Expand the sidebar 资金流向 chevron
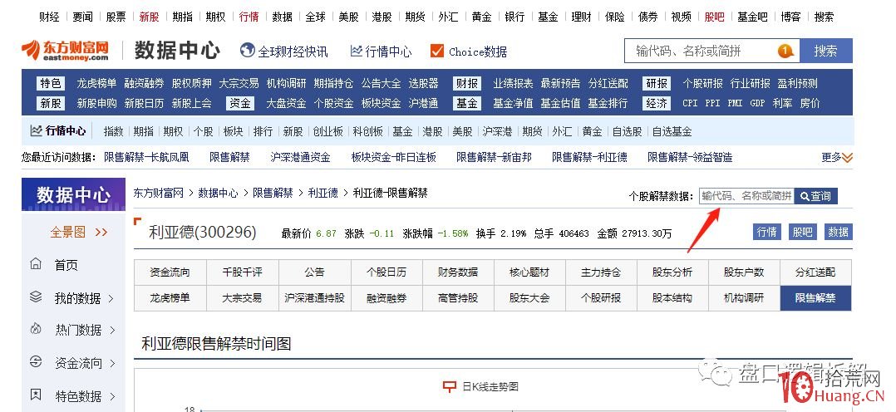Screen dimensions: 896x412 click(111, 363)
